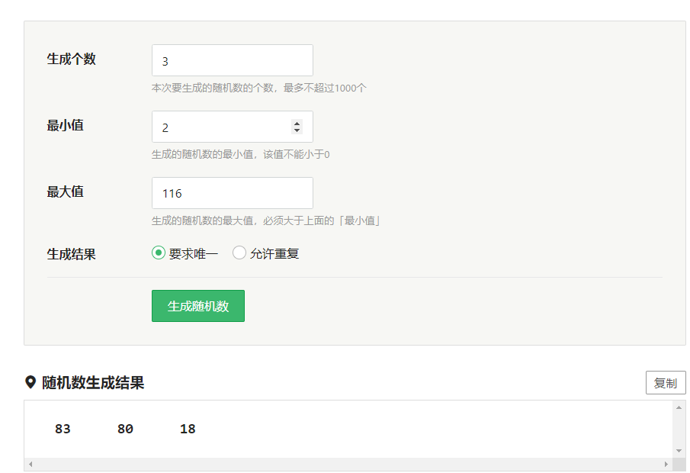The image size is (690, 473).
Task: Click the result number 80
Action: [x=125, y=429]
